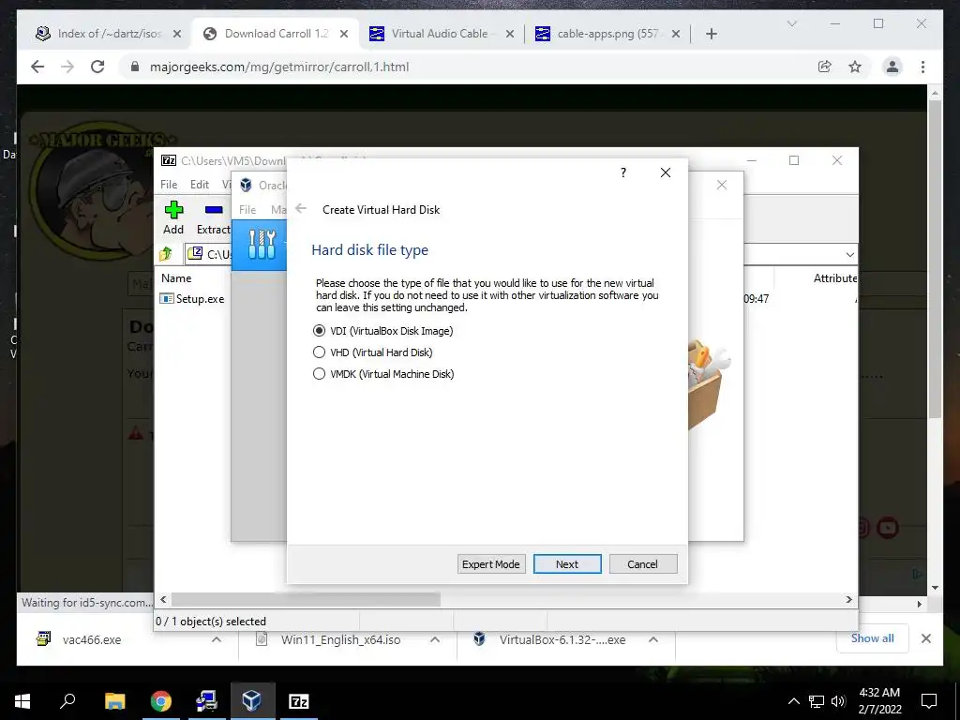Open File Explorer from taskbar

click(x=114, y=701)
